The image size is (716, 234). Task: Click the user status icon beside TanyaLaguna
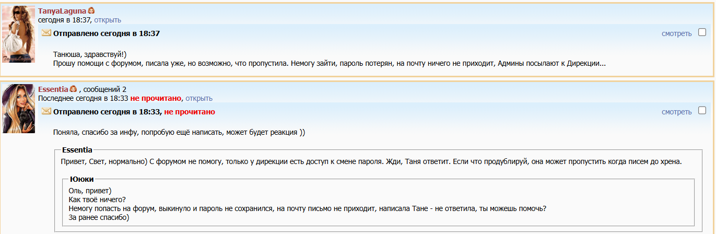click(x=91, y=11)
